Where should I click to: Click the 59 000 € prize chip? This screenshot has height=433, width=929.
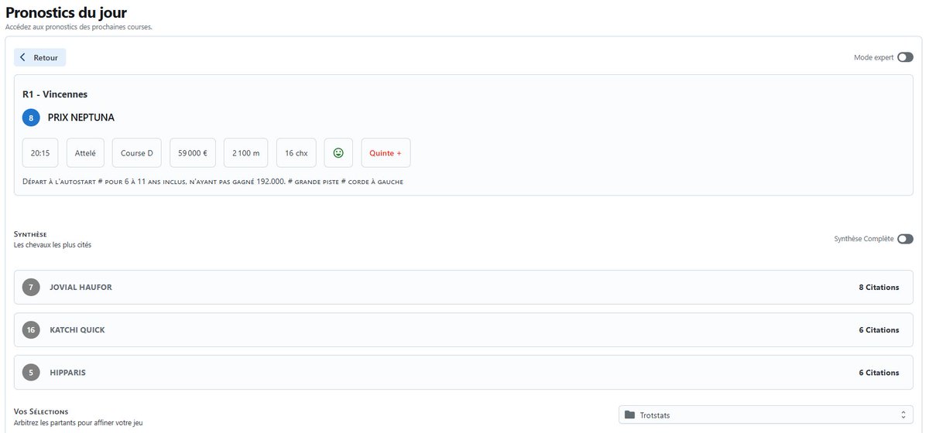coord(193,153)
